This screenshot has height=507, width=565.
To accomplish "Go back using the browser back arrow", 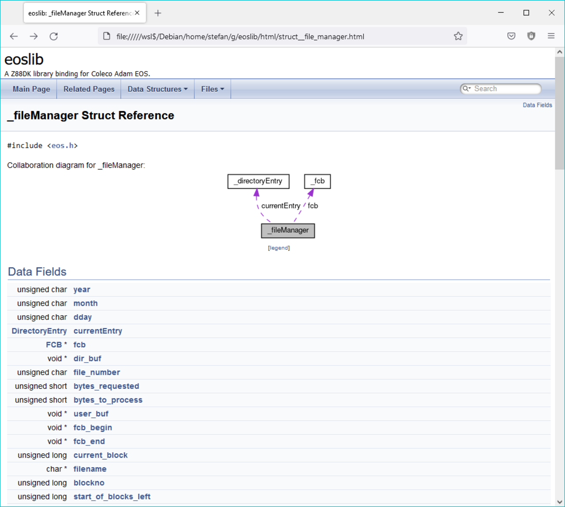I will pyautogui.click(x=14, y=37).
